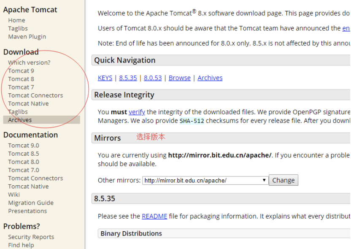Open the Other mirrors dropdown

point(205,181)
